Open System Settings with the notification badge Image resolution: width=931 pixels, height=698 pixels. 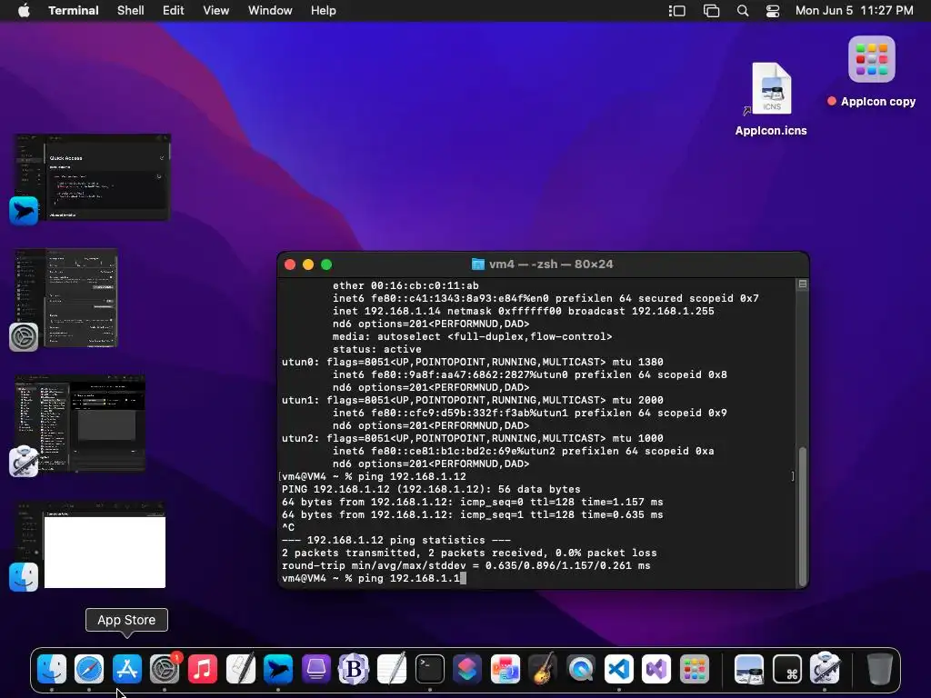(165, 669)
